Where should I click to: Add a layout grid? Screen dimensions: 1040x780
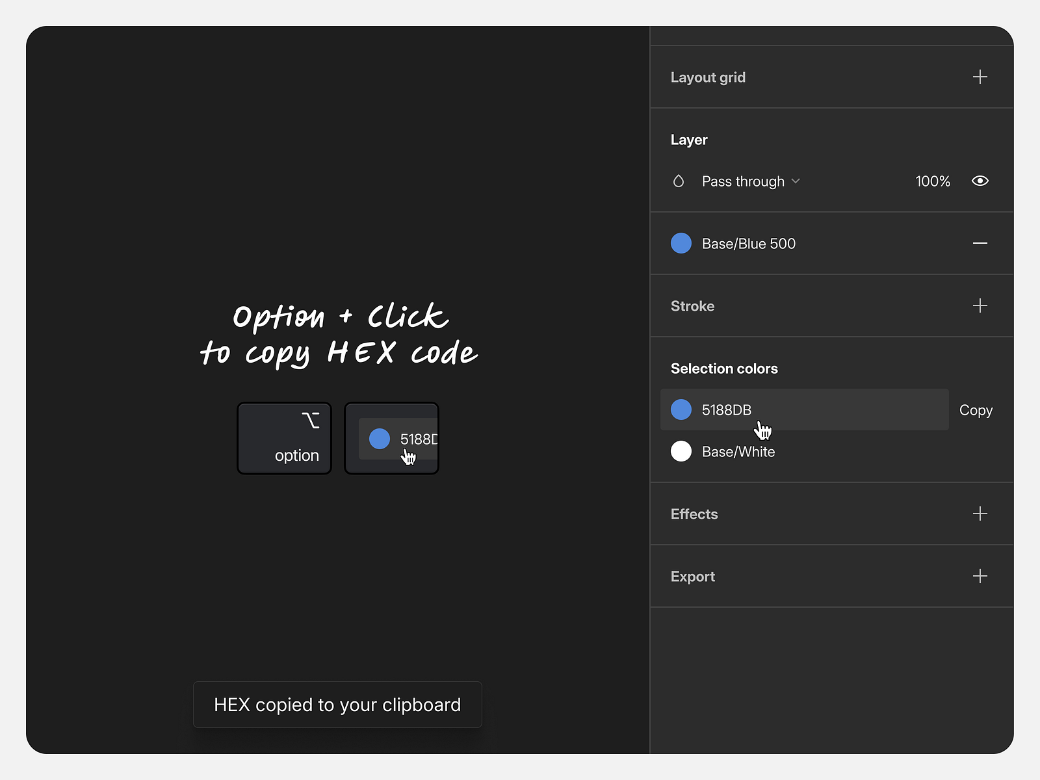pos(979,77)
